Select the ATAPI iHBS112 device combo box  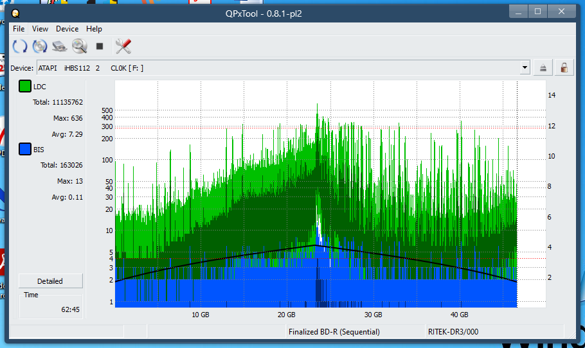click(283, 68)
